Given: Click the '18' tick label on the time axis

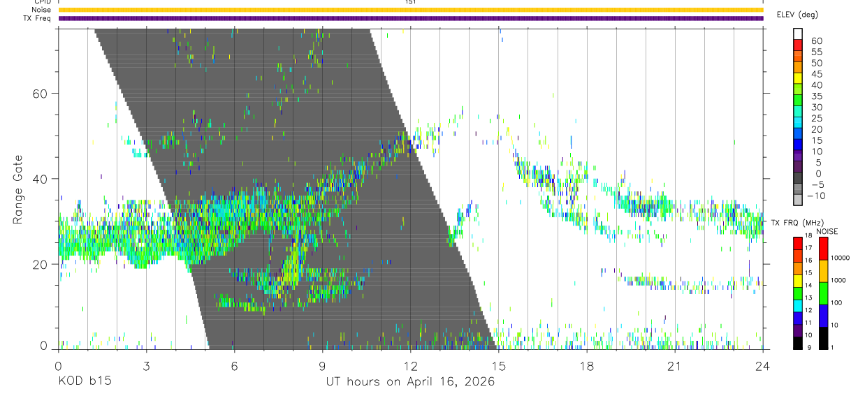Looking at the screenshot, I should pos(586,366).
